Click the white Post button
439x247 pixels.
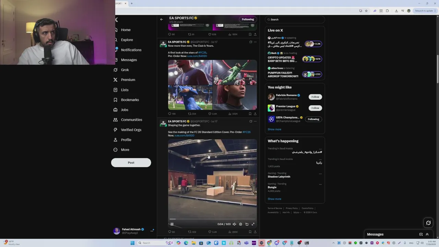tap(131, 163)
